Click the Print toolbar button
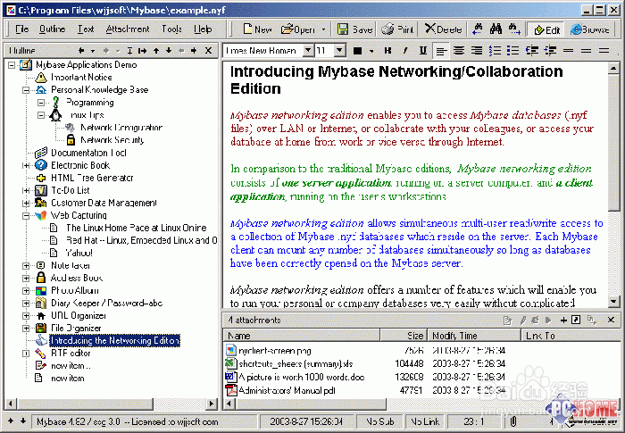 [397, 29]
